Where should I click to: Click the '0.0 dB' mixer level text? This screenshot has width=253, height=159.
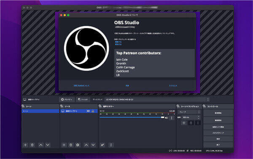tap(172, 111)
